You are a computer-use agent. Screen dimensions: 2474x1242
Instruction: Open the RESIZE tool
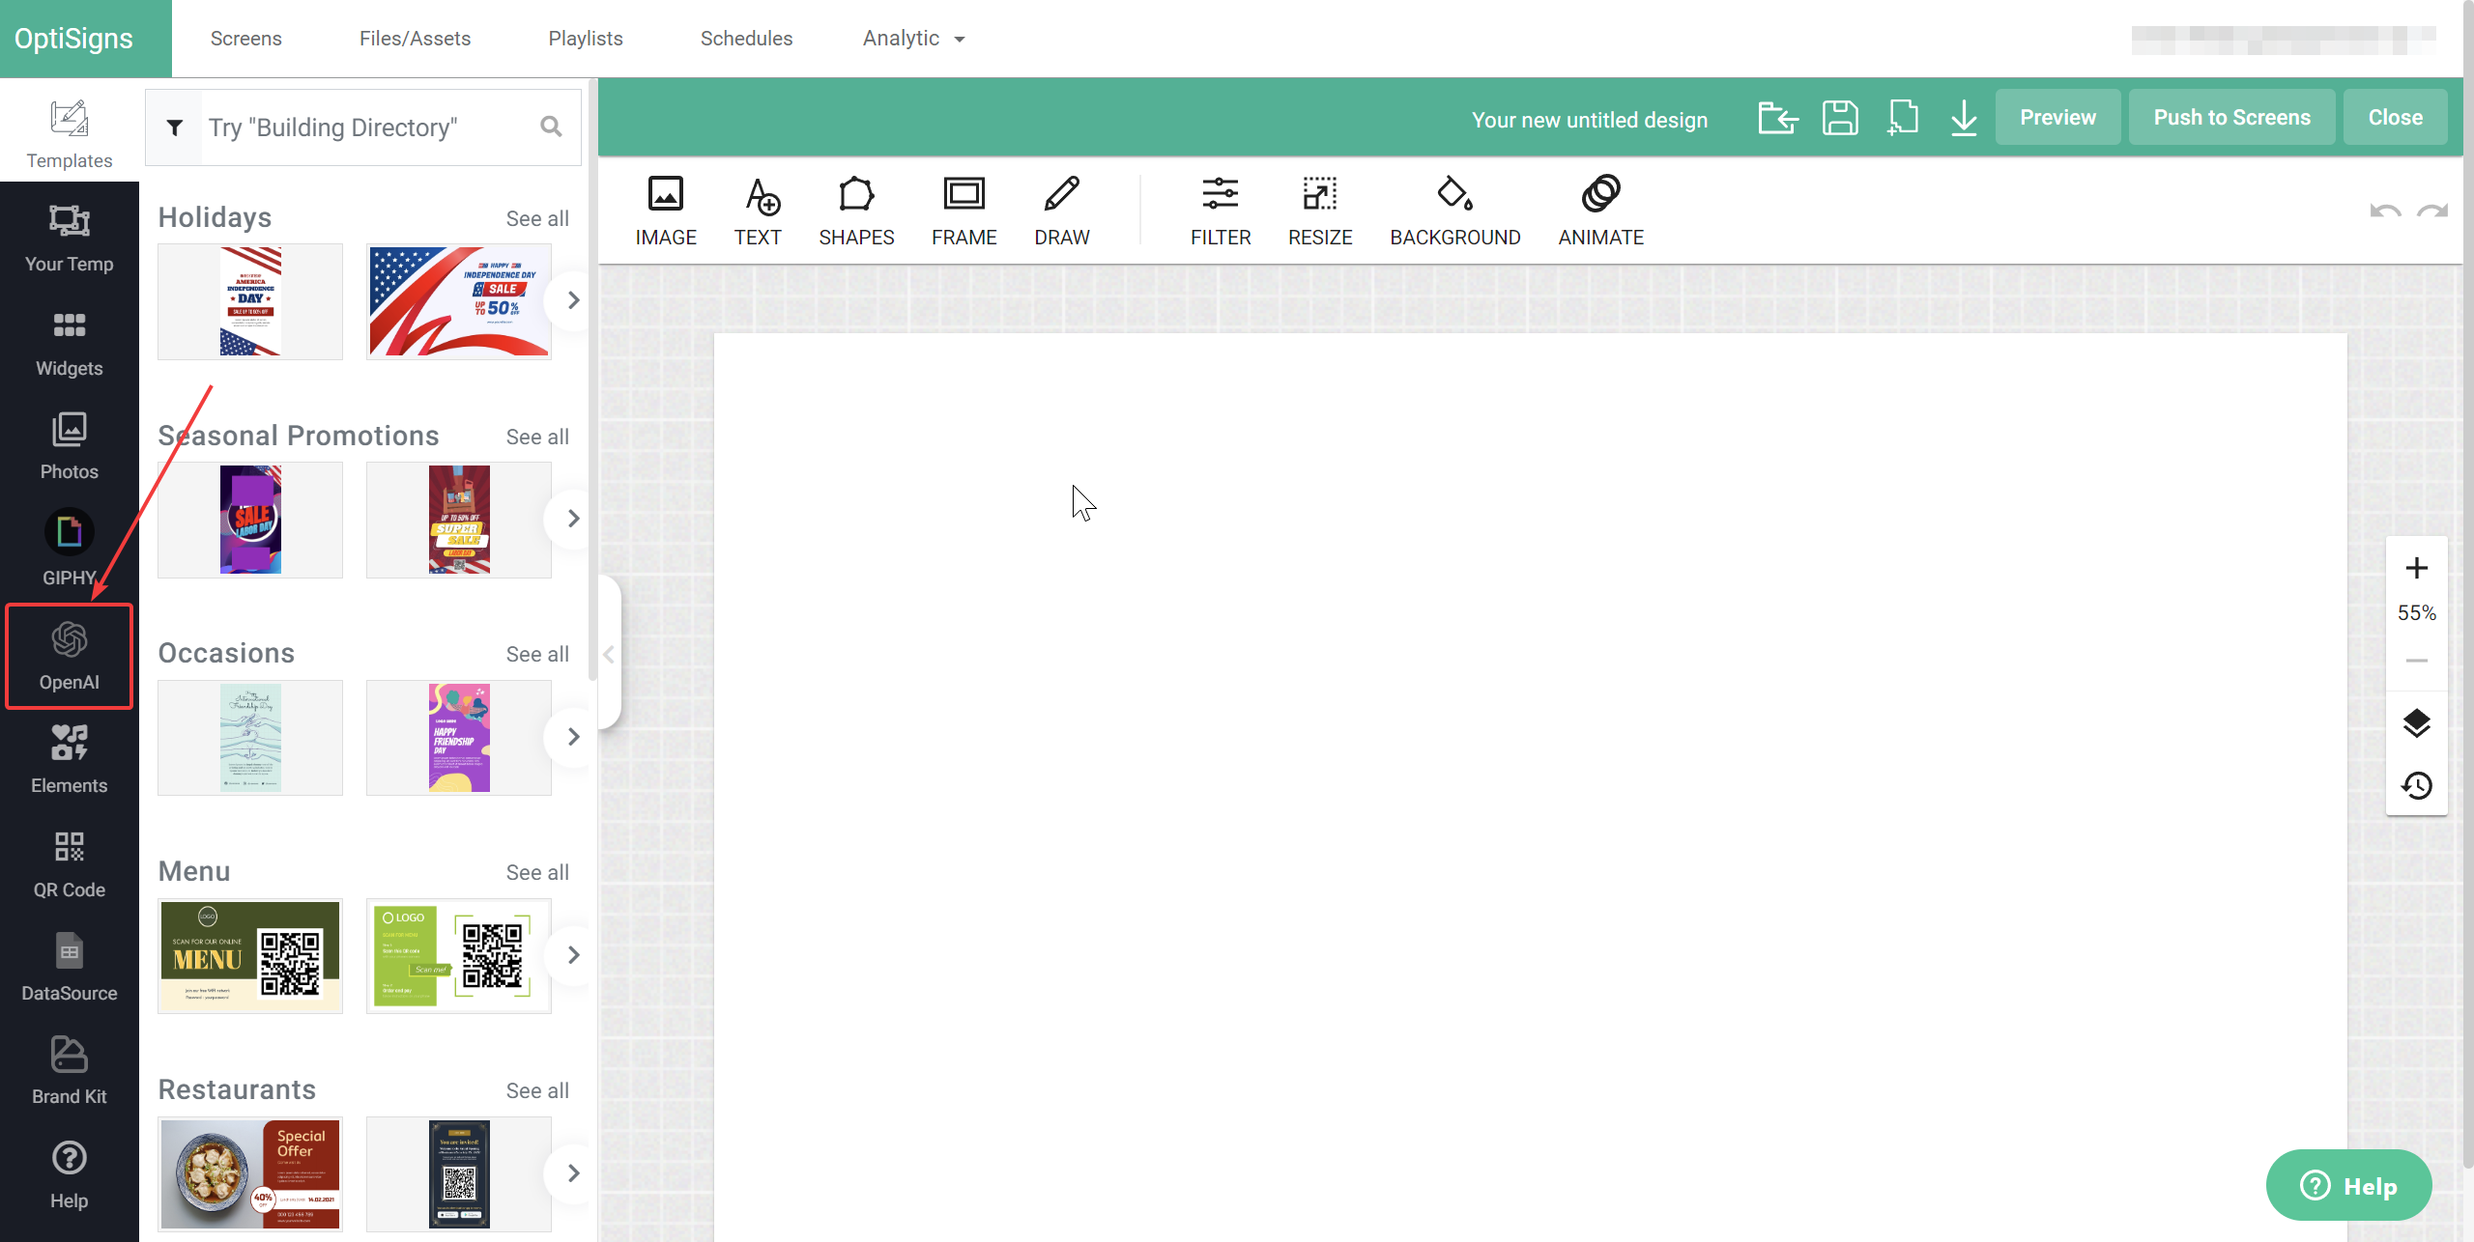pos(1320,211)
